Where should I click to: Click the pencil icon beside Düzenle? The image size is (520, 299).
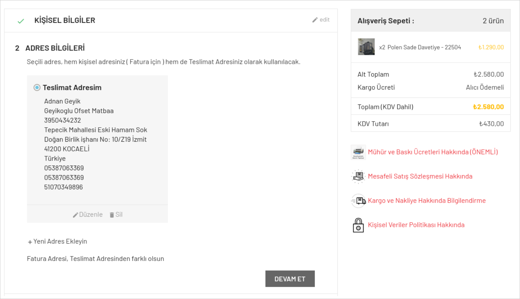point(75,215)
